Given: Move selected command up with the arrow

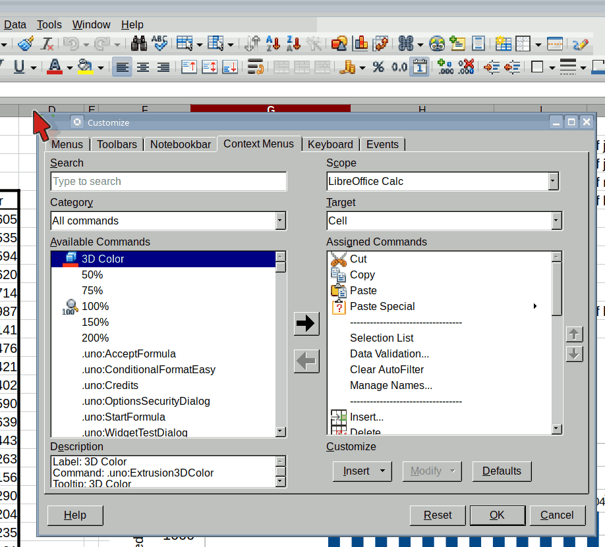Looking at the screenshot, I should (574, 334).
